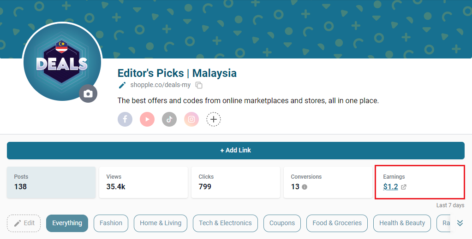
Task: Open the $1.2 earnings link
Action: point(390,187)
